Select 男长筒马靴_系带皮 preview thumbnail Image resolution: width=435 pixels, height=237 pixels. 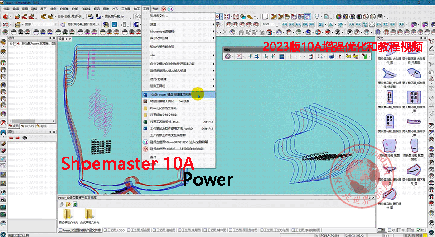[414, 124]
